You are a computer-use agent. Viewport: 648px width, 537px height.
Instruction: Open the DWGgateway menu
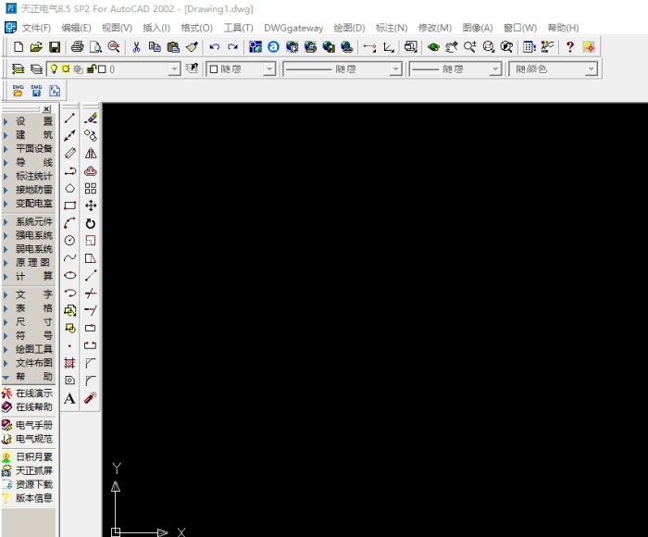(x=293, y=28)
